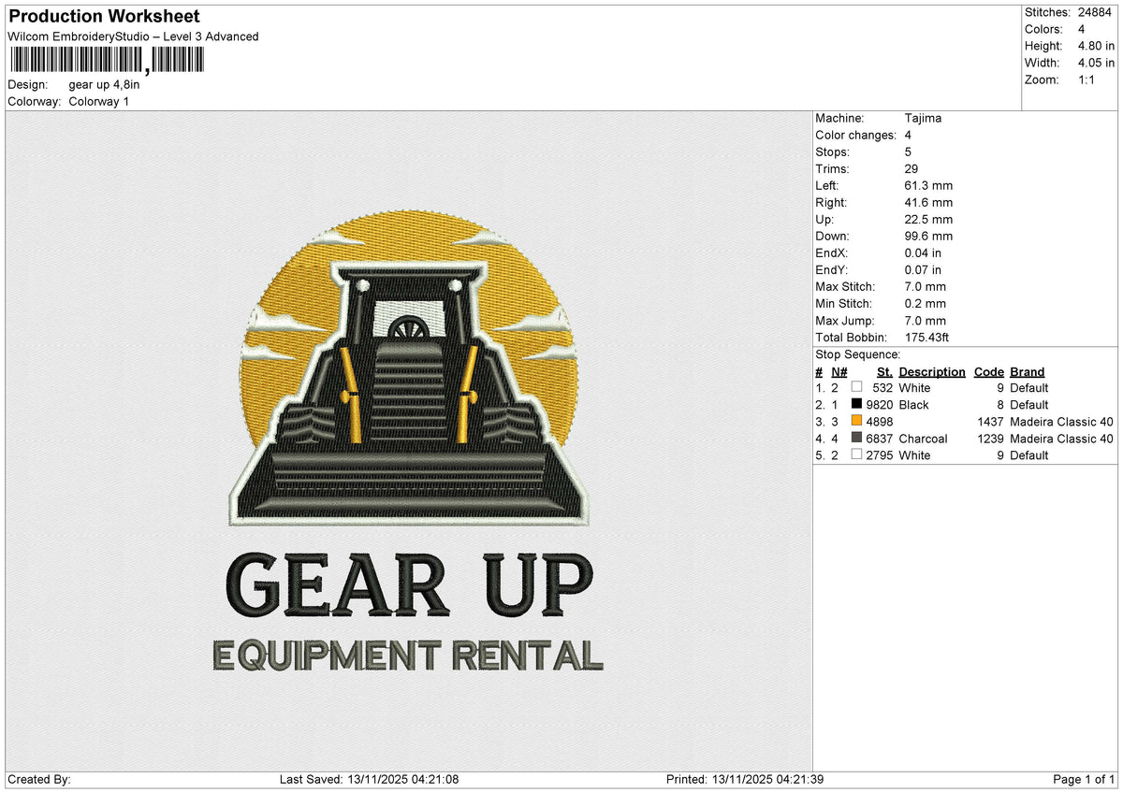Select the charcoal gray swatch beside 6837
The width and height of the screenshot is (1123, 793).
(x=856, y=438)
